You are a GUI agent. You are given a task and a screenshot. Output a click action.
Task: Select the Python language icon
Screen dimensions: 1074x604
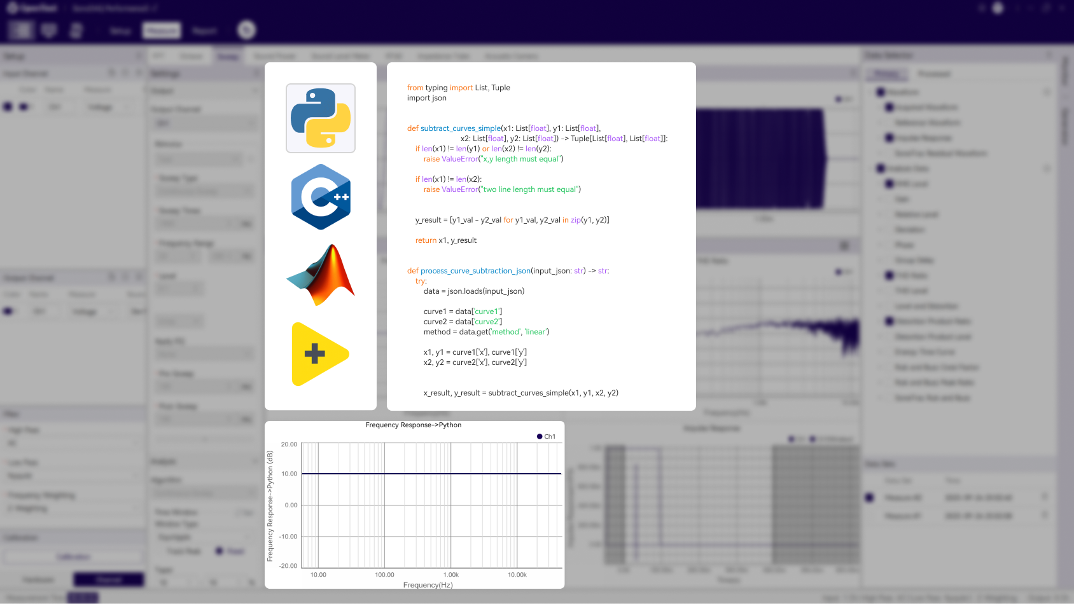click(321, 118)
